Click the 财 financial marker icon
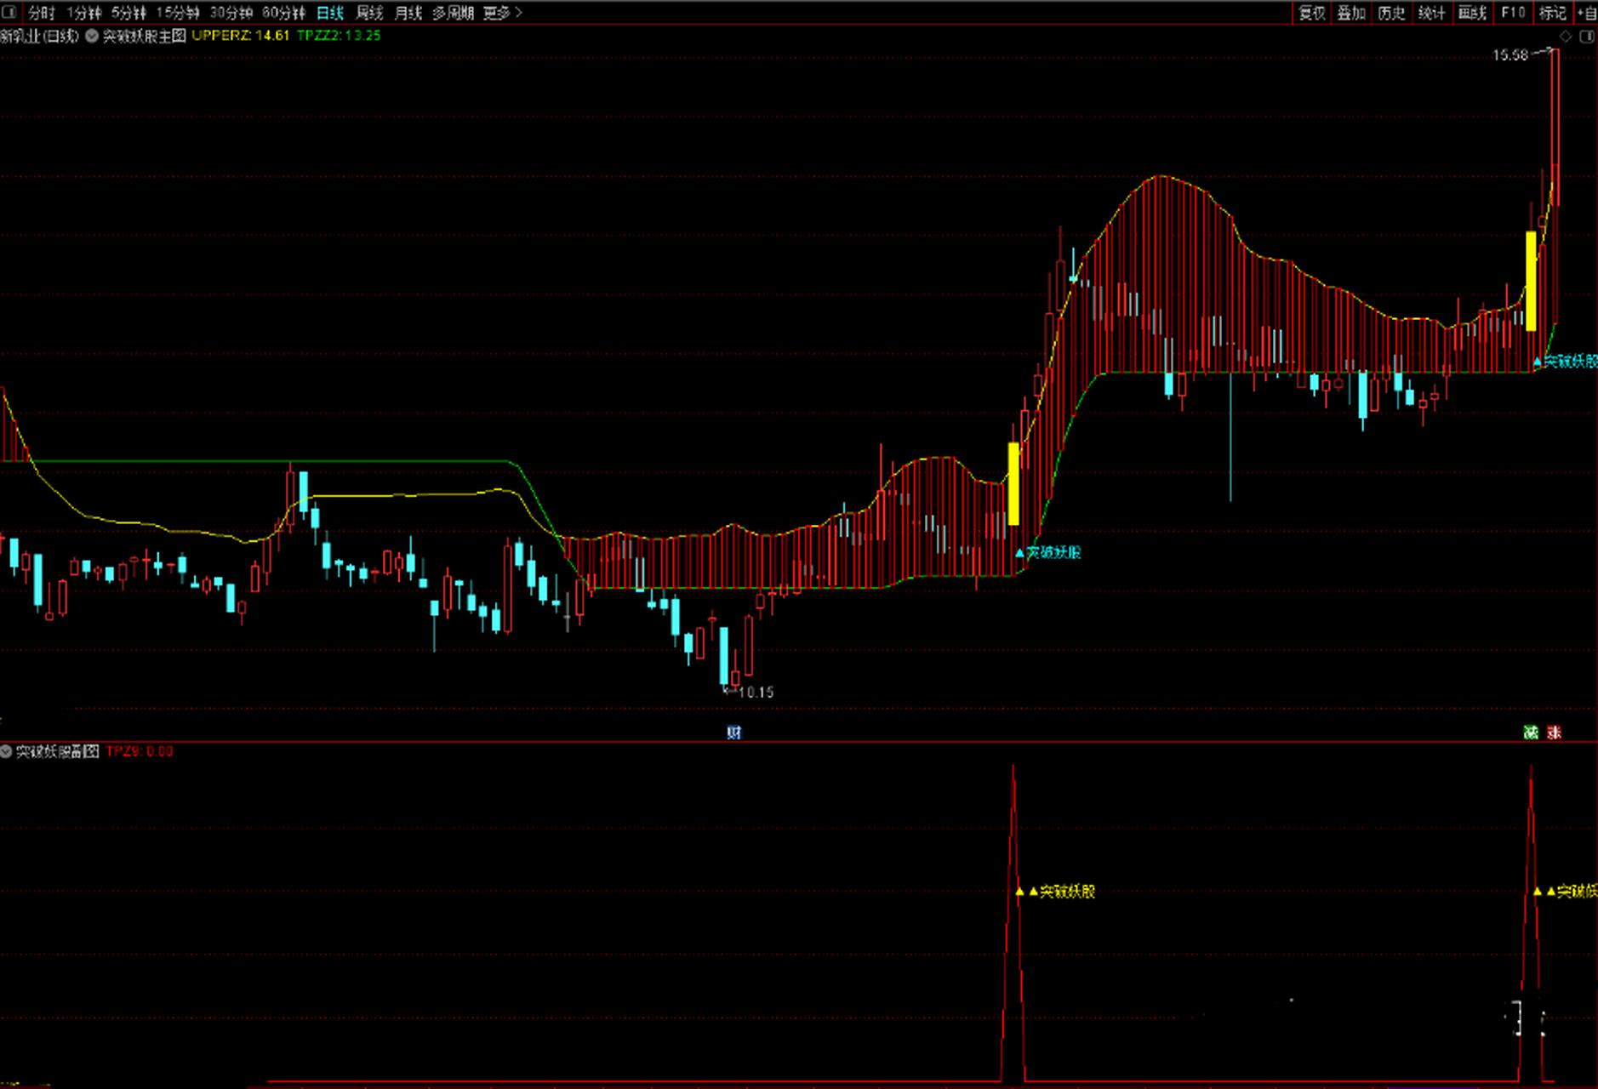 [733, 733]
